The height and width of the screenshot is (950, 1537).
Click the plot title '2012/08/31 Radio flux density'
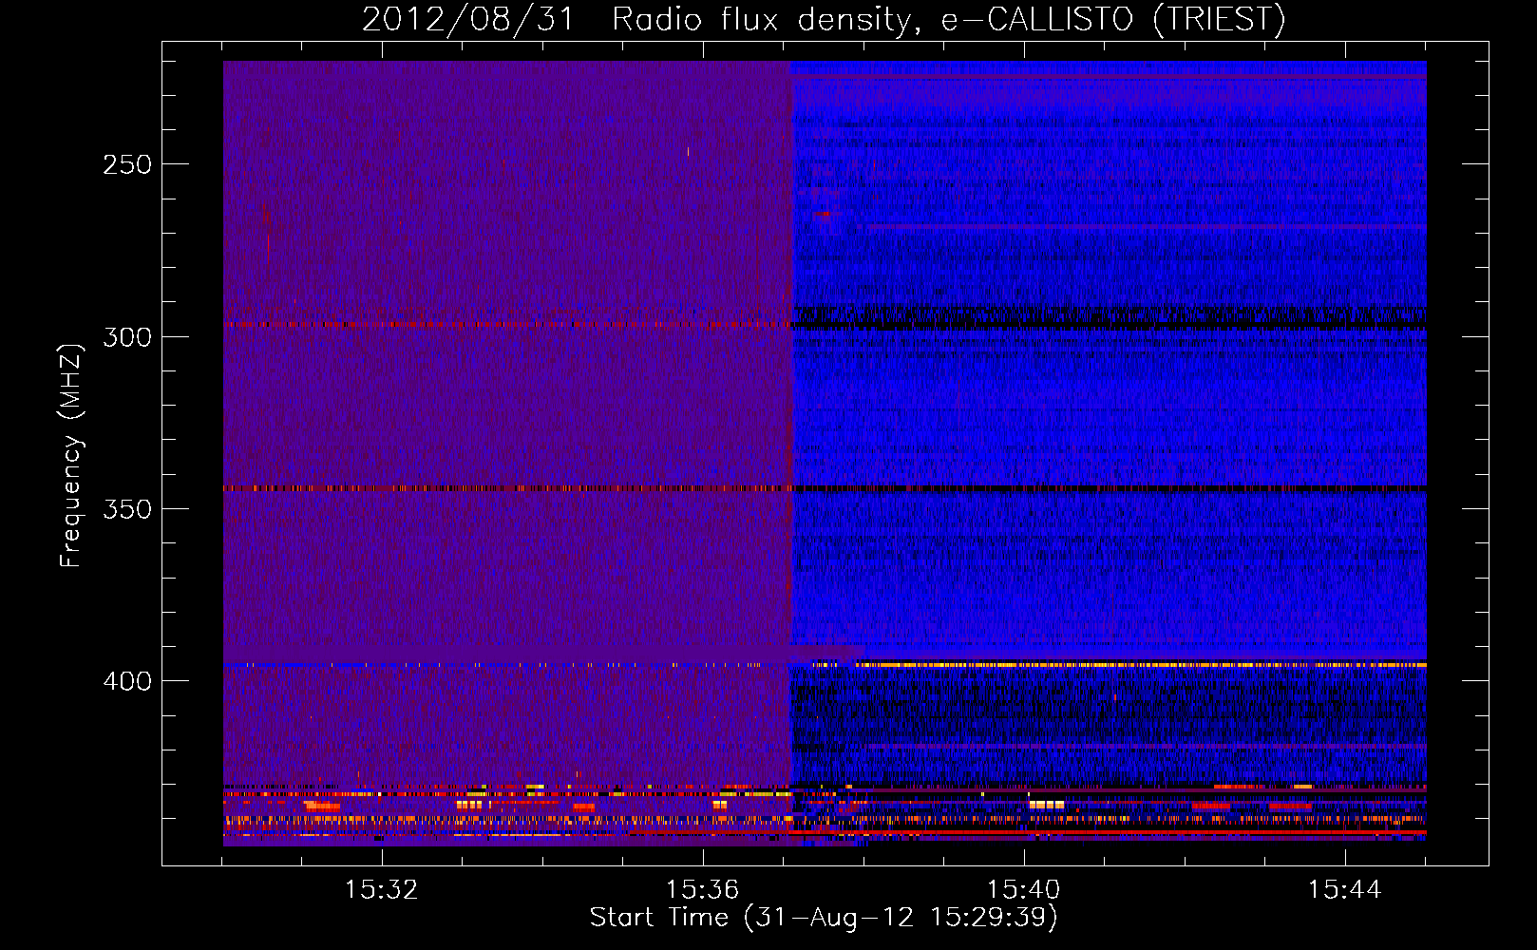(641, 19)
